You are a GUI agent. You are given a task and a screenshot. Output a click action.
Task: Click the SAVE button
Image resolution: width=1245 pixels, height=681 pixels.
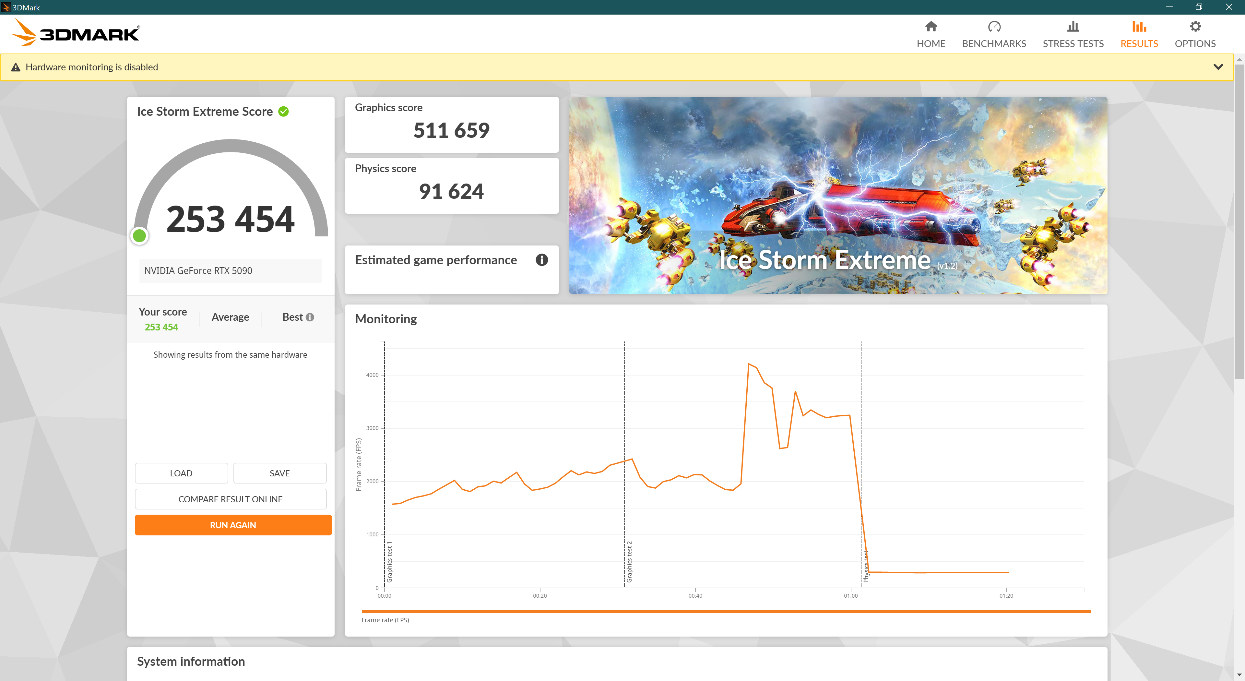280,473
